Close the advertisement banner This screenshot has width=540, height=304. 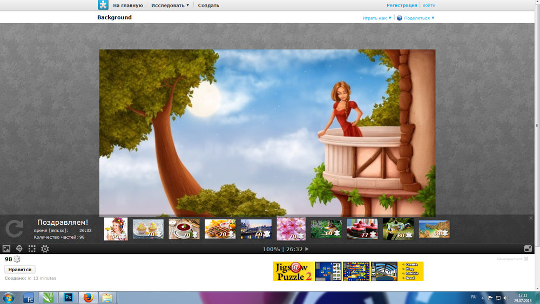(x=526, y=259)
